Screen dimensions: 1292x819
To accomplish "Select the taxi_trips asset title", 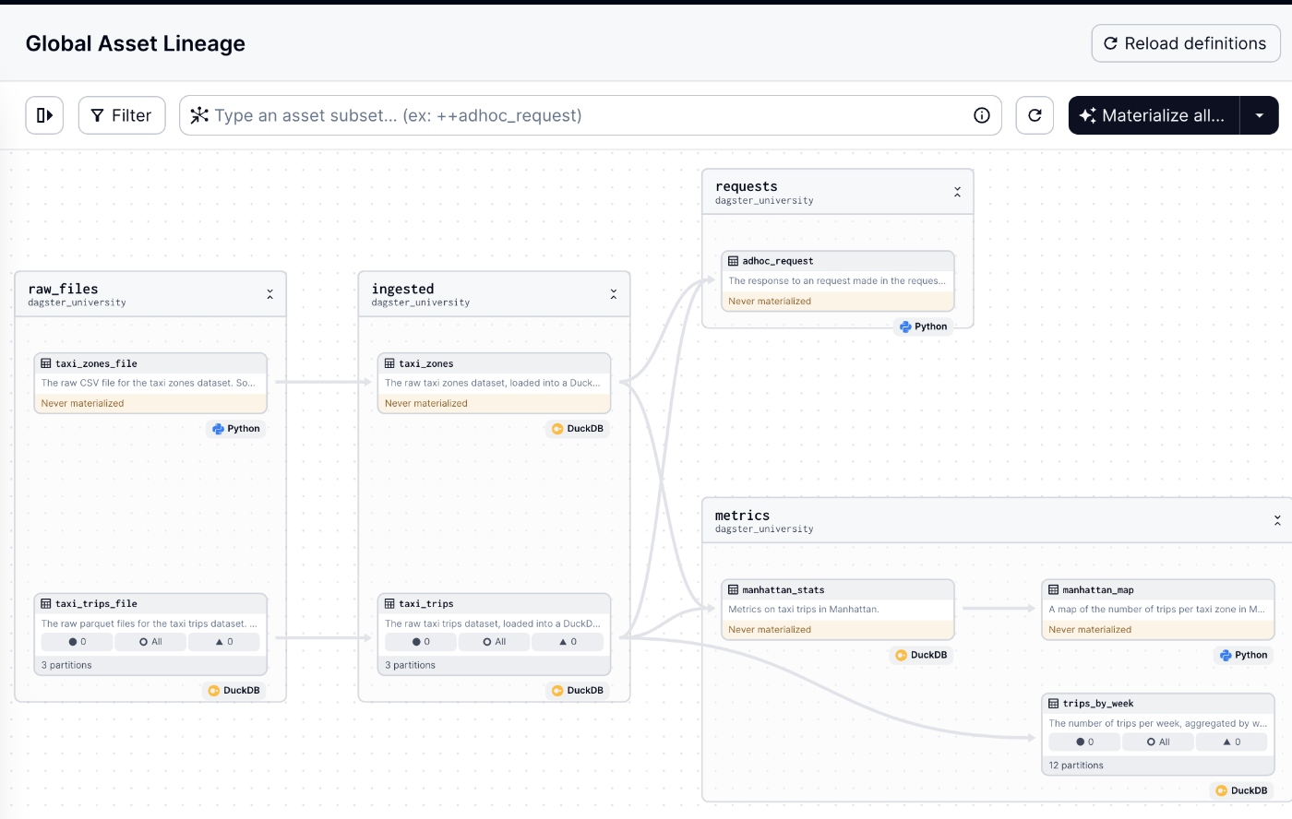I will (426, 604).
